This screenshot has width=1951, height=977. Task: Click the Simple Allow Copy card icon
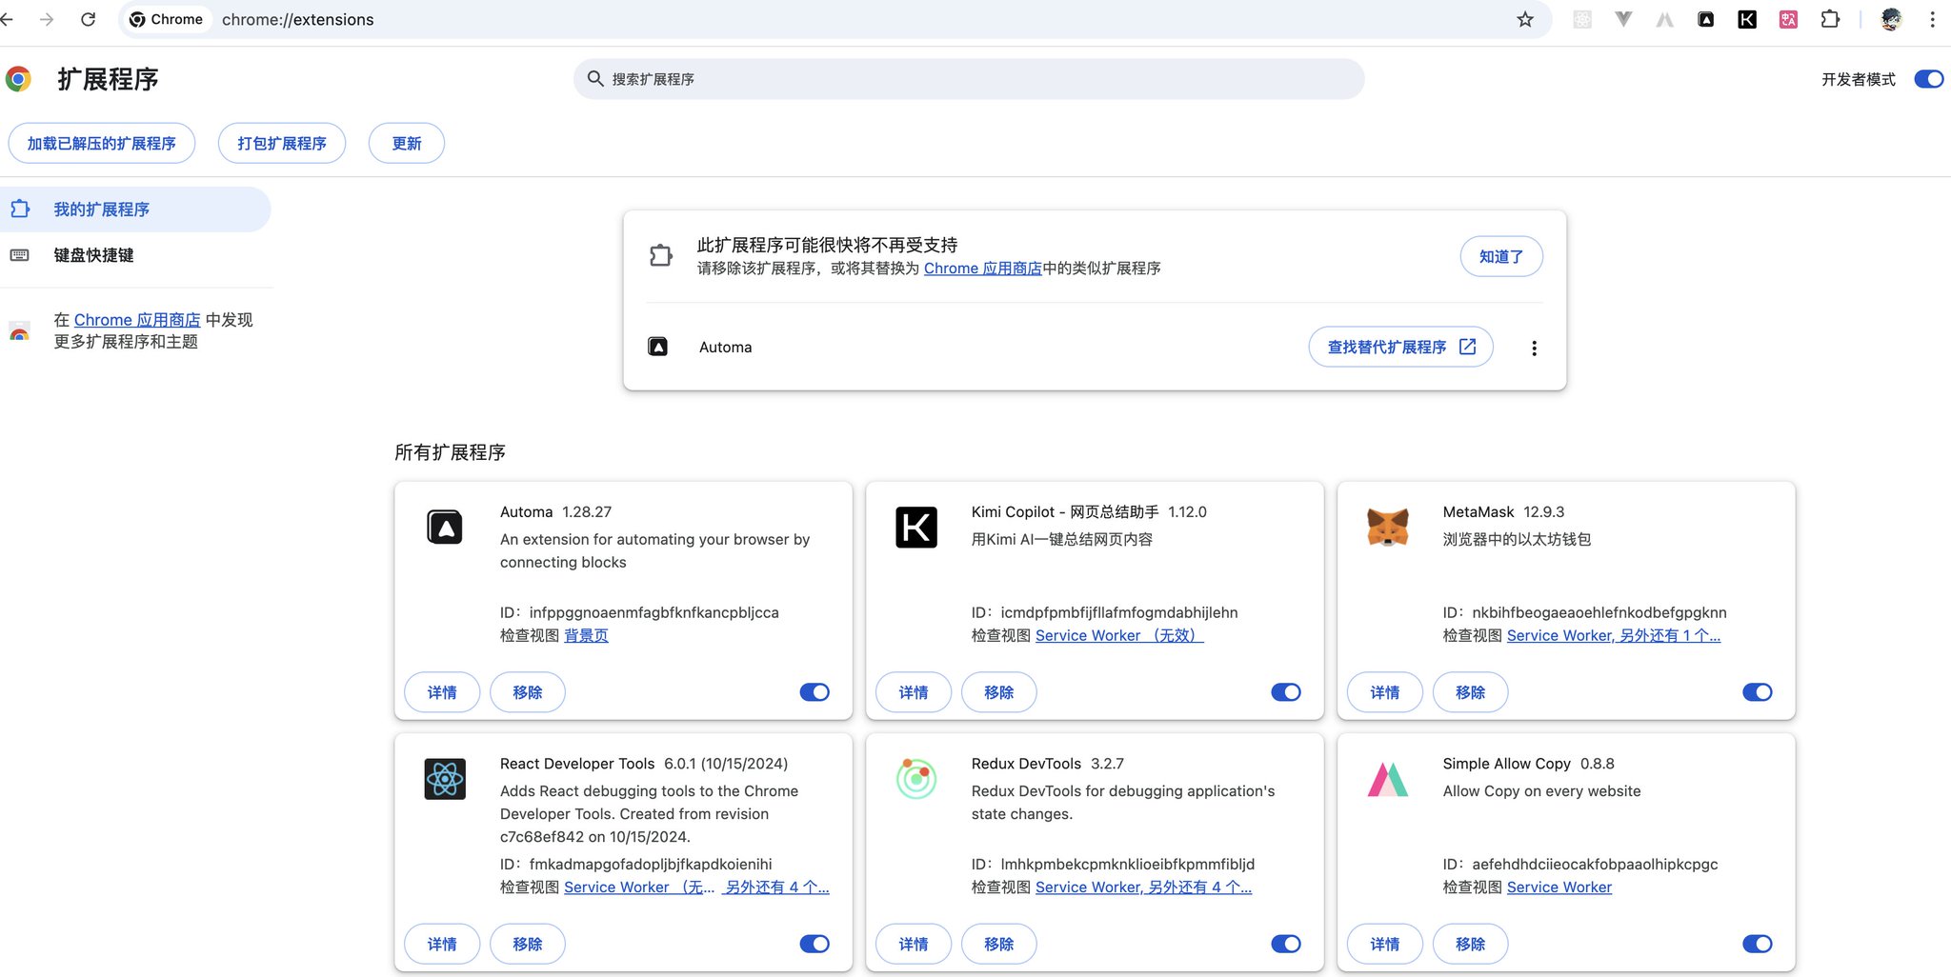coord(1388,779)
